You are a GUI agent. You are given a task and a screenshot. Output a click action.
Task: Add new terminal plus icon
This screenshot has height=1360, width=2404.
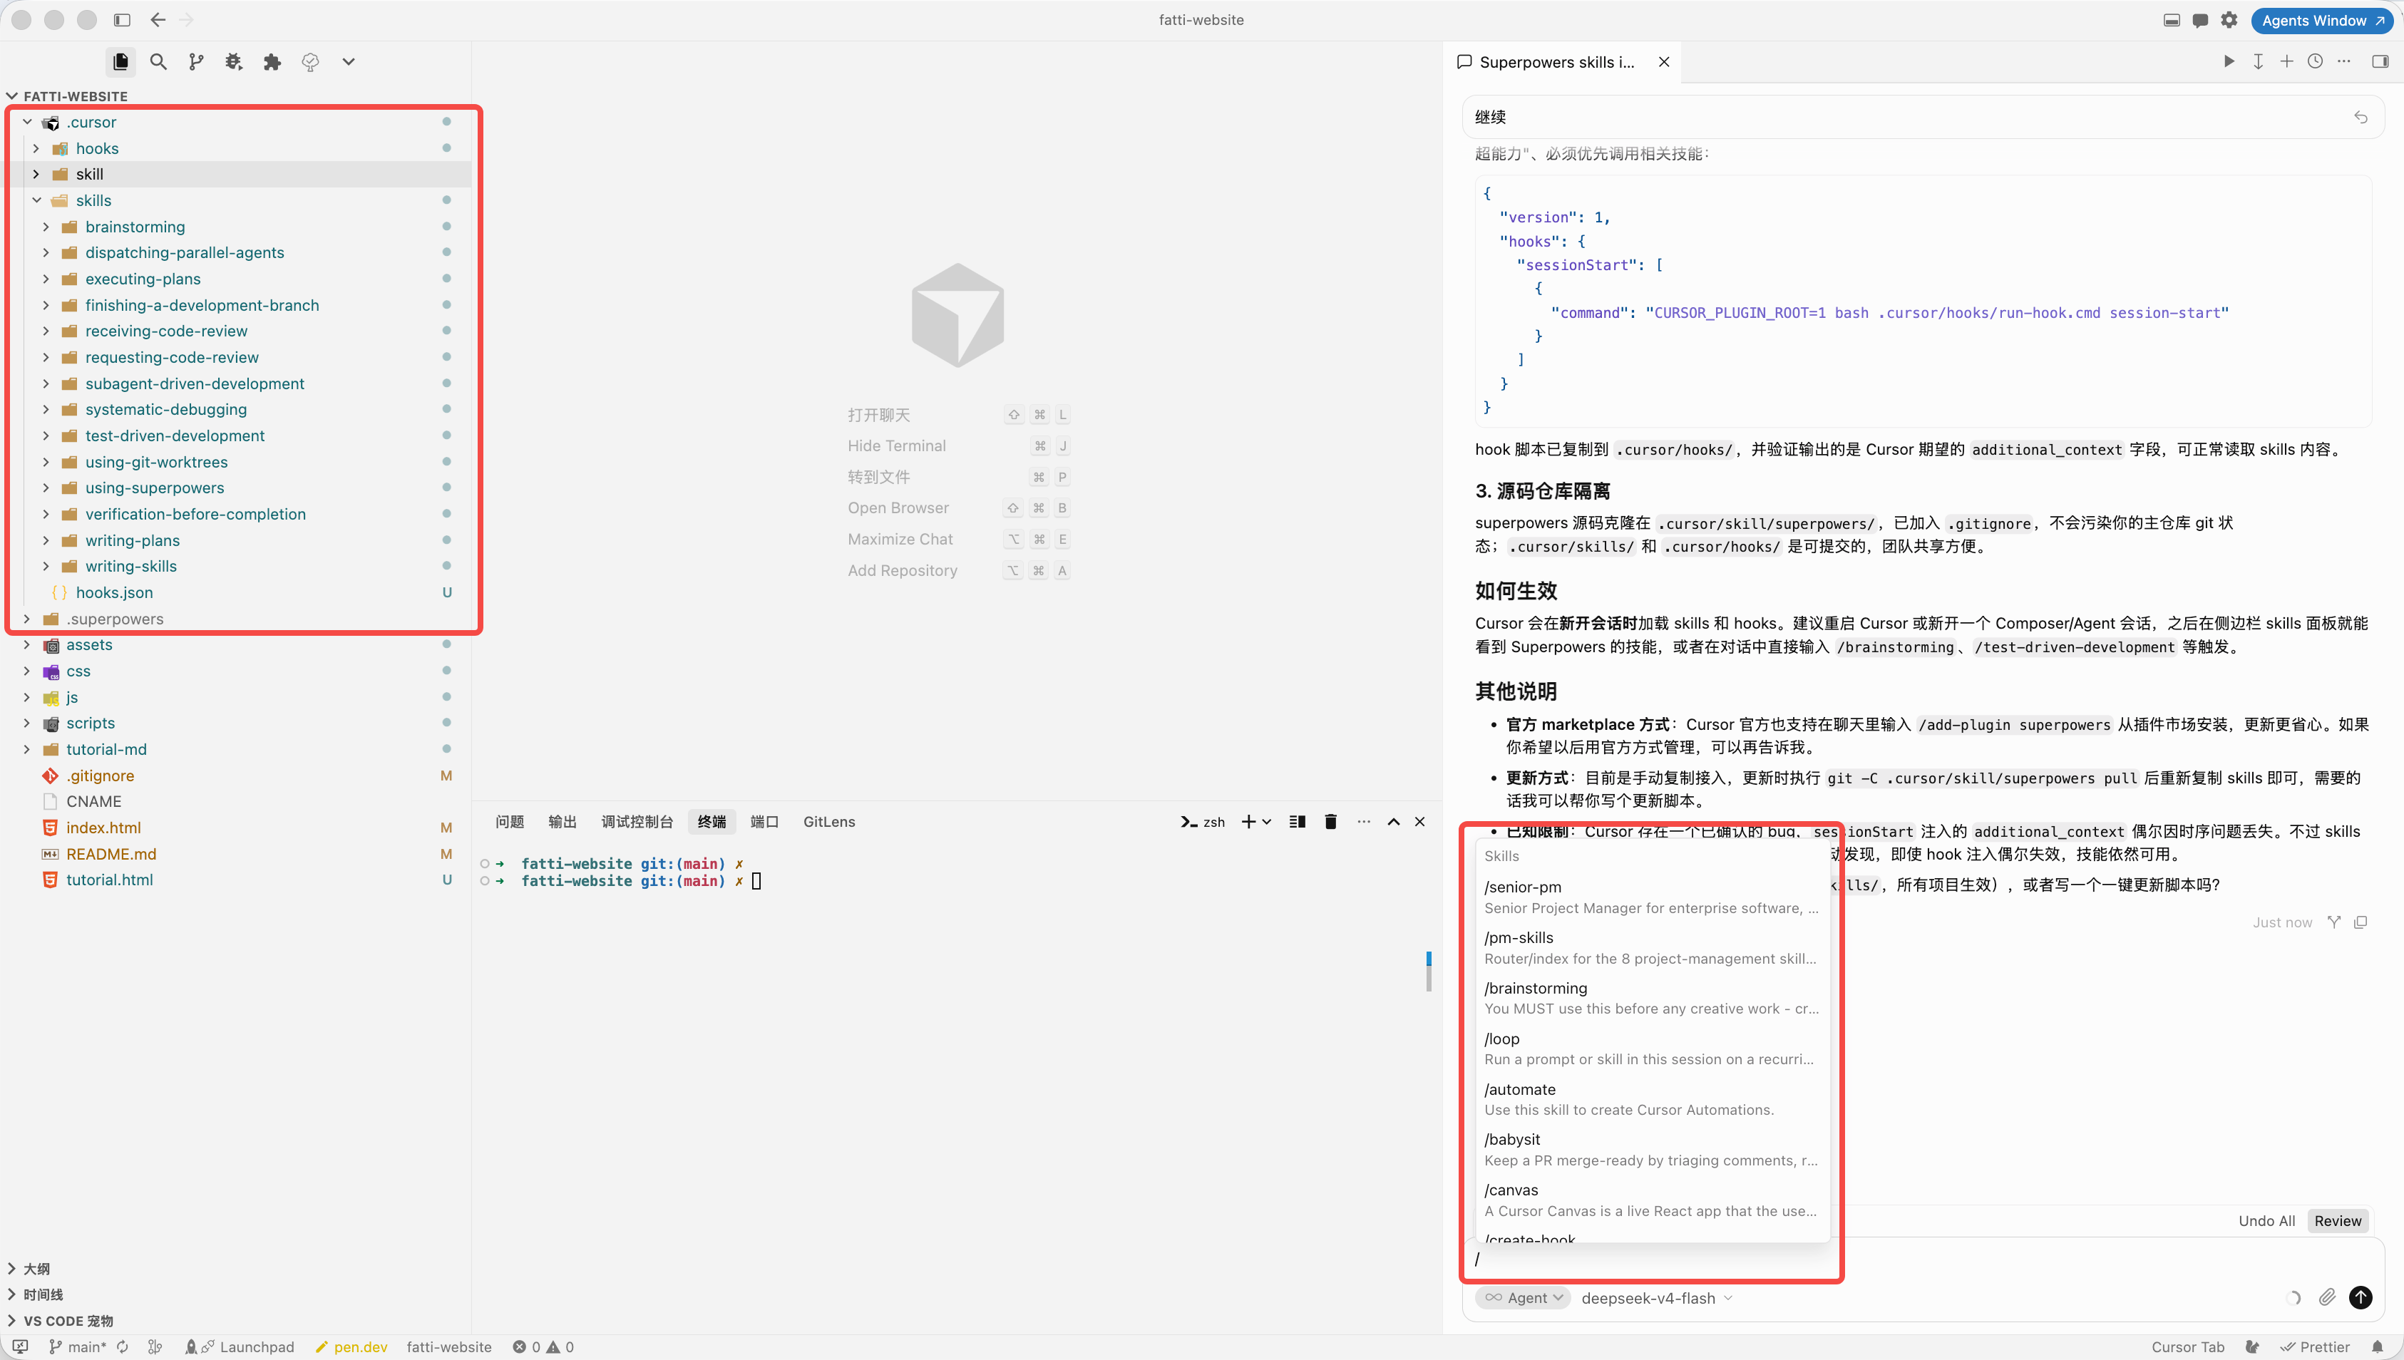pos(1248,821)
